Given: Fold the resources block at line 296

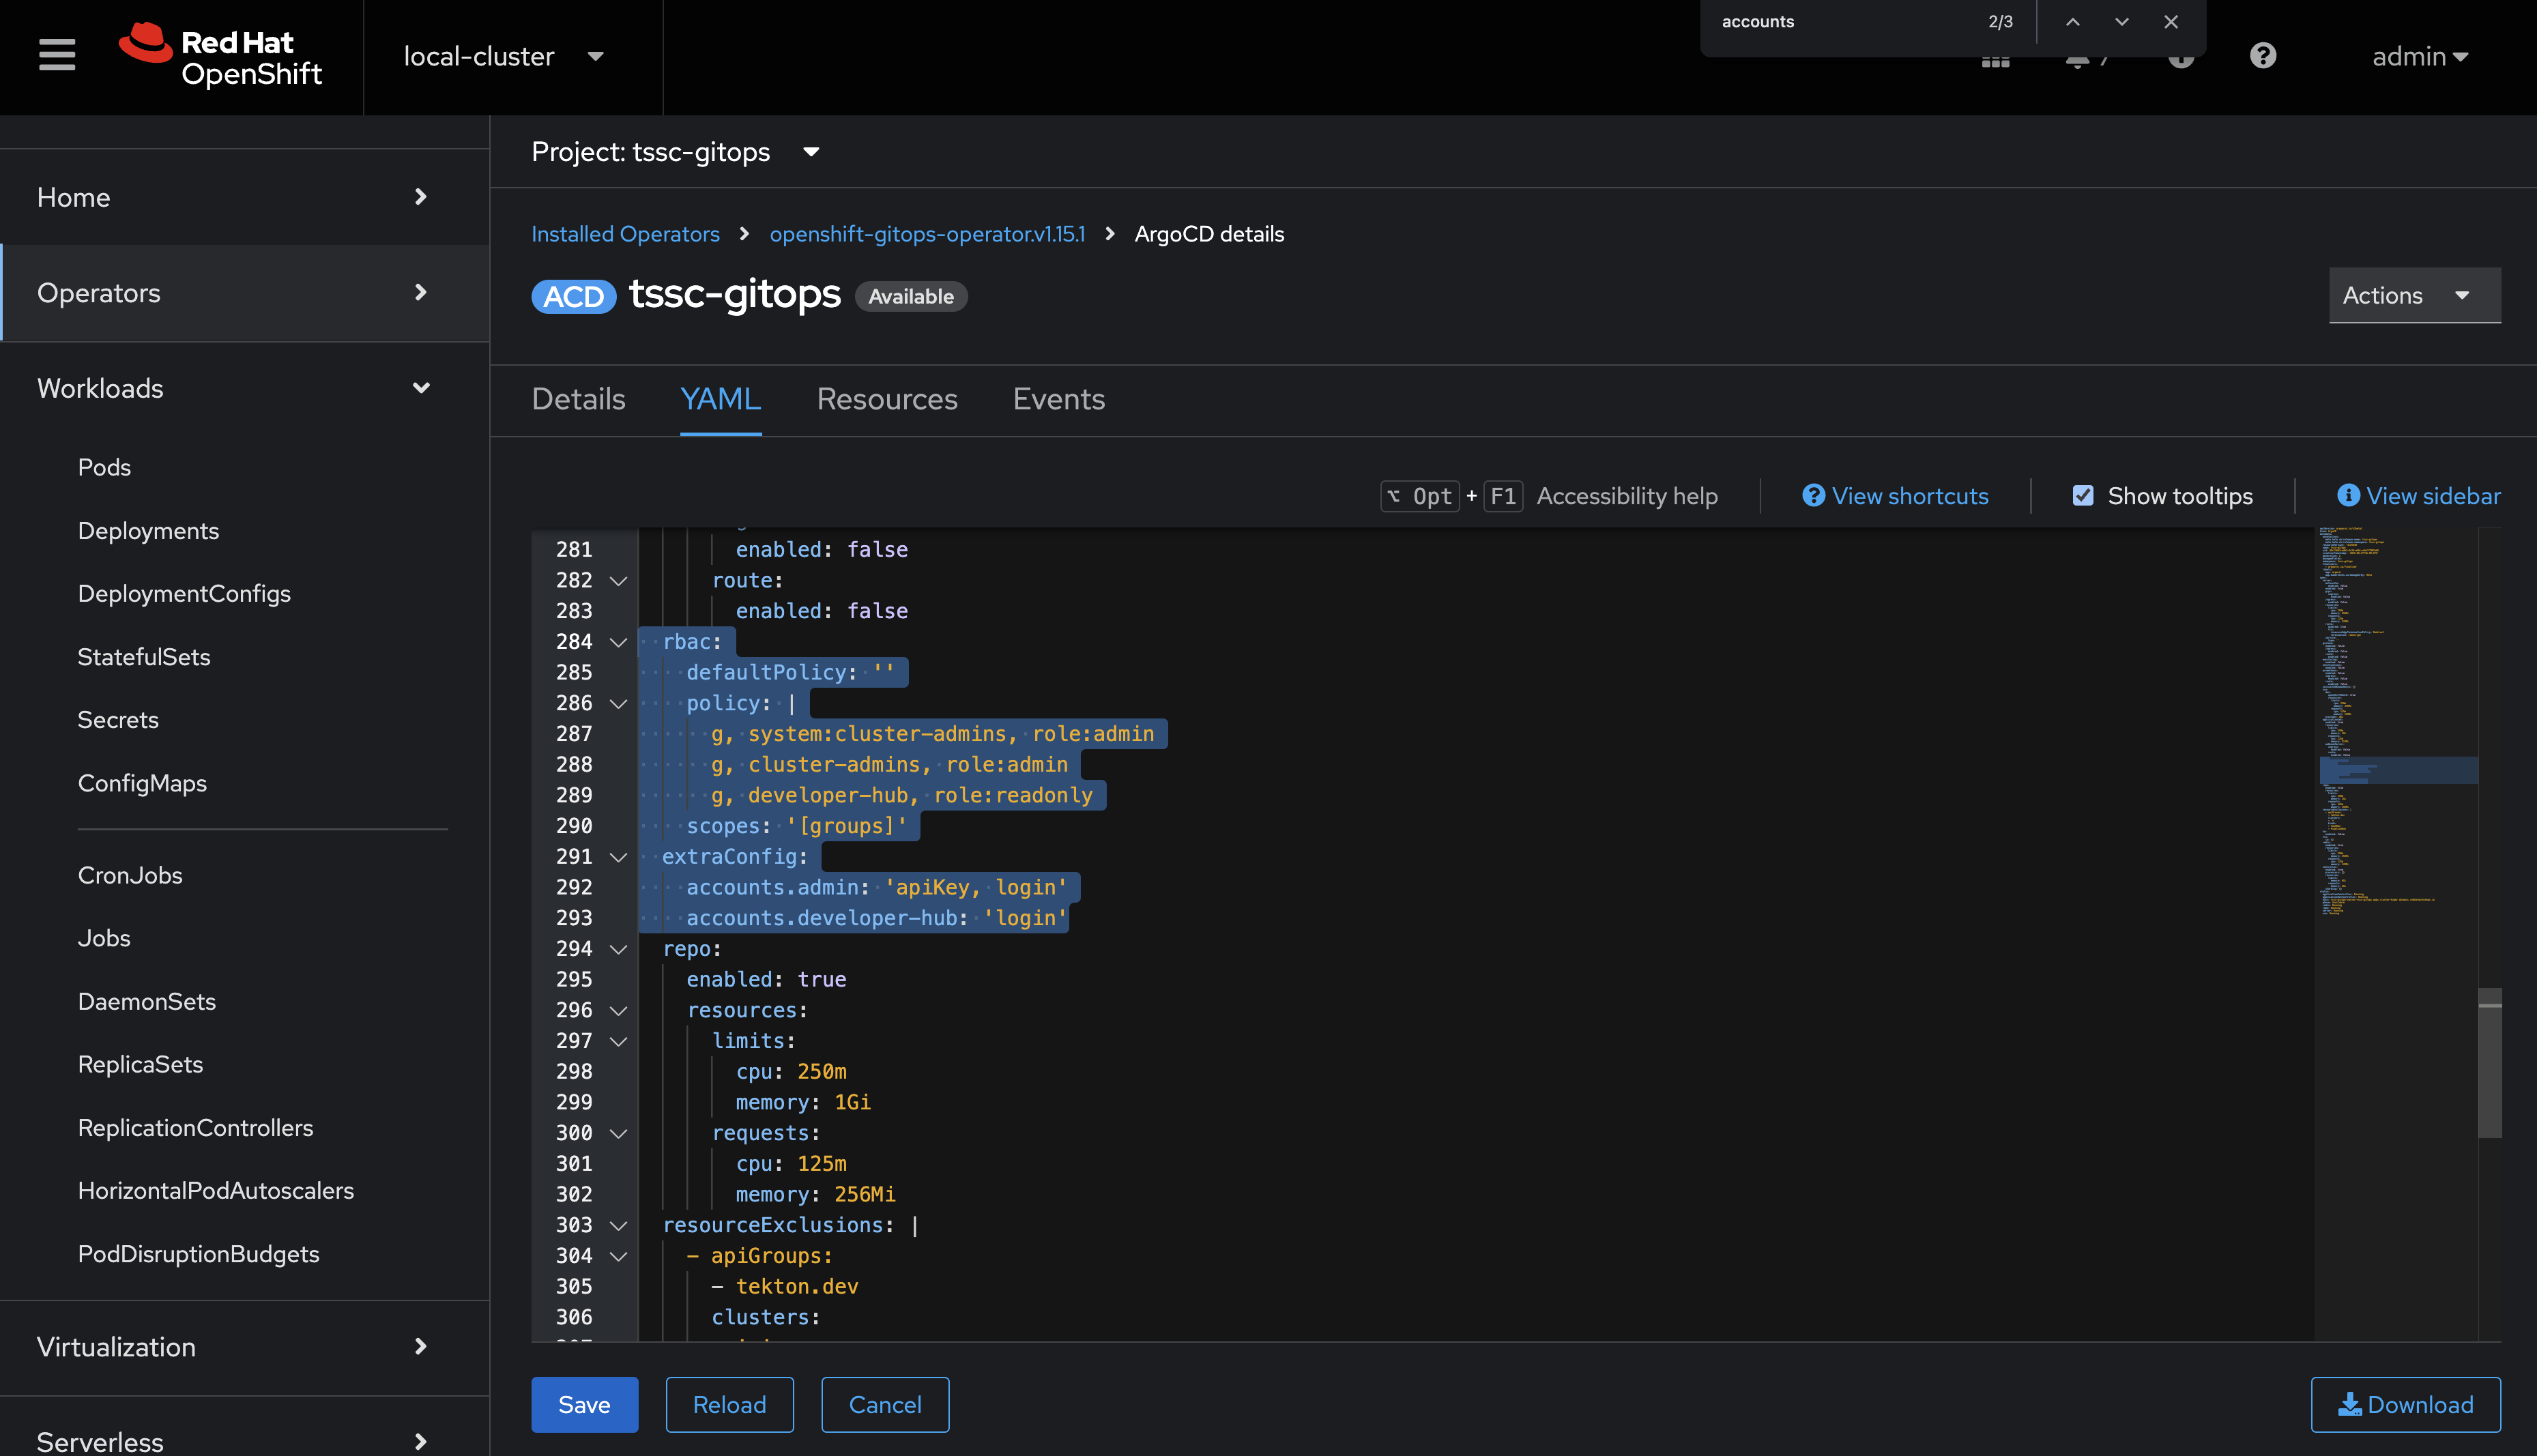Looking at the screenshot, I should click(x=619, y=1011).
